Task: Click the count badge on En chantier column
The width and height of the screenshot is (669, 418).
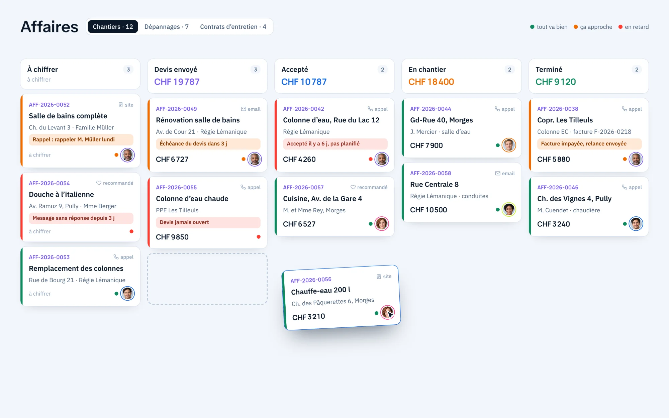Action: click(509, 70)
